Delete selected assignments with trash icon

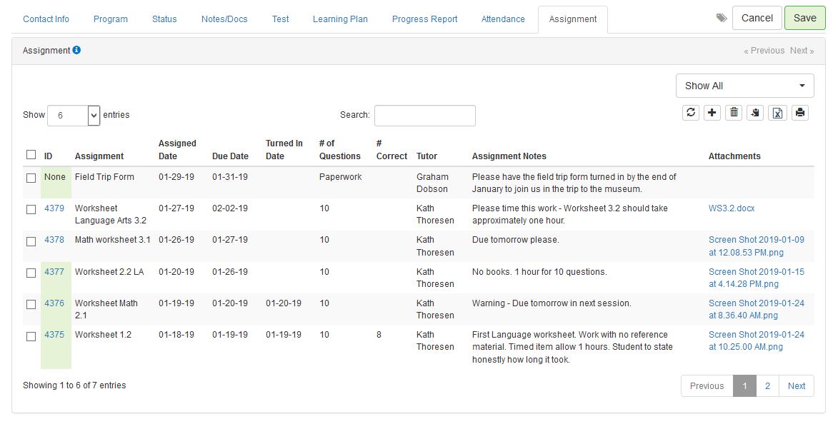[734, 113]
